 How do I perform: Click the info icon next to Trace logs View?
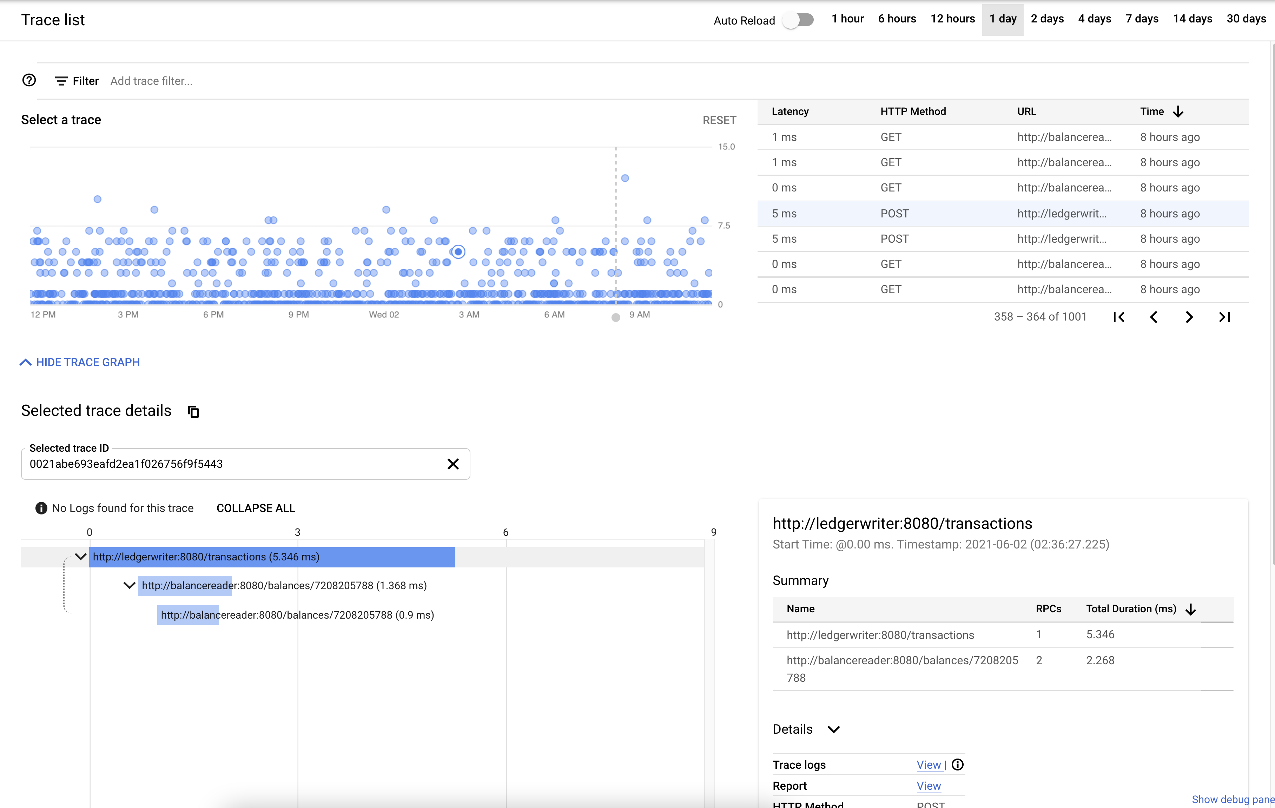(x=957, y=765)
